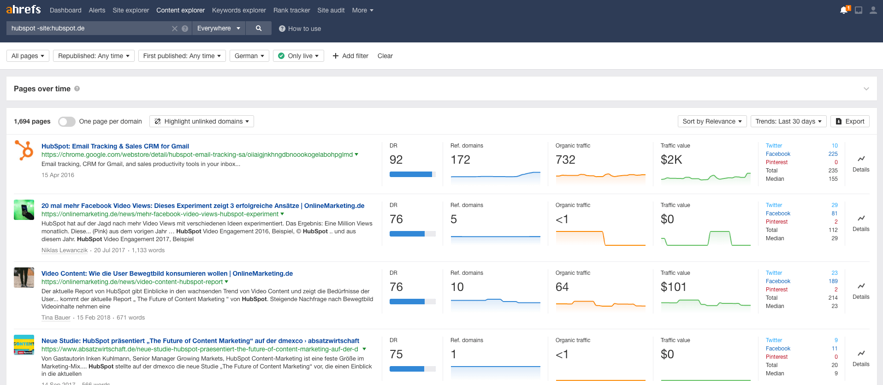Screen dimensions: 883x385
Task: Open Sort by Relevance dropdown
Action: coord(712,121)
